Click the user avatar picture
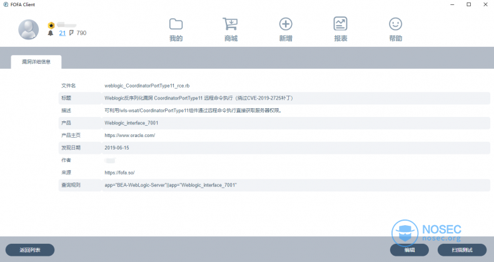Image resolution: width=494 pixels, height=262 pixels. click(28, 29)
